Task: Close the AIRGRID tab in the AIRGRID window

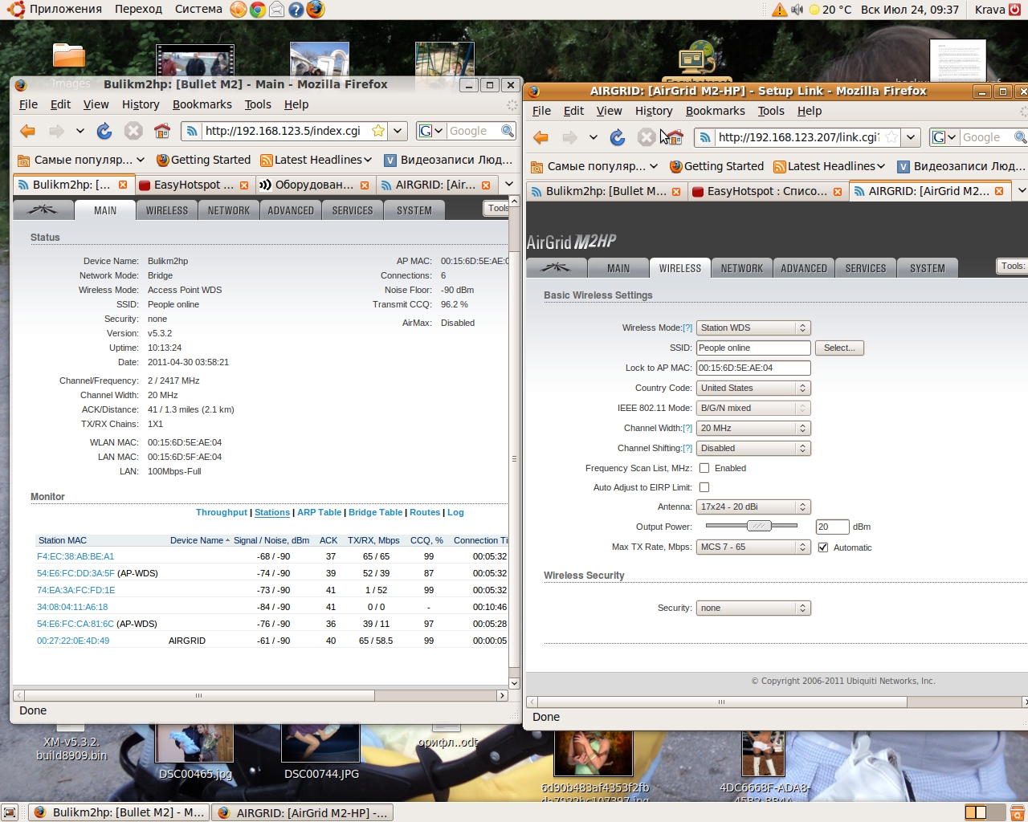Action: pyautogui.click(x=999, y=191)
